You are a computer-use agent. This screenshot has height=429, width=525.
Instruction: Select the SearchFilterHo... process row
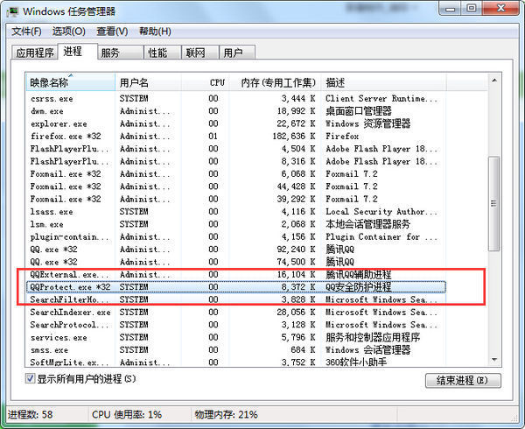point(236,299)
